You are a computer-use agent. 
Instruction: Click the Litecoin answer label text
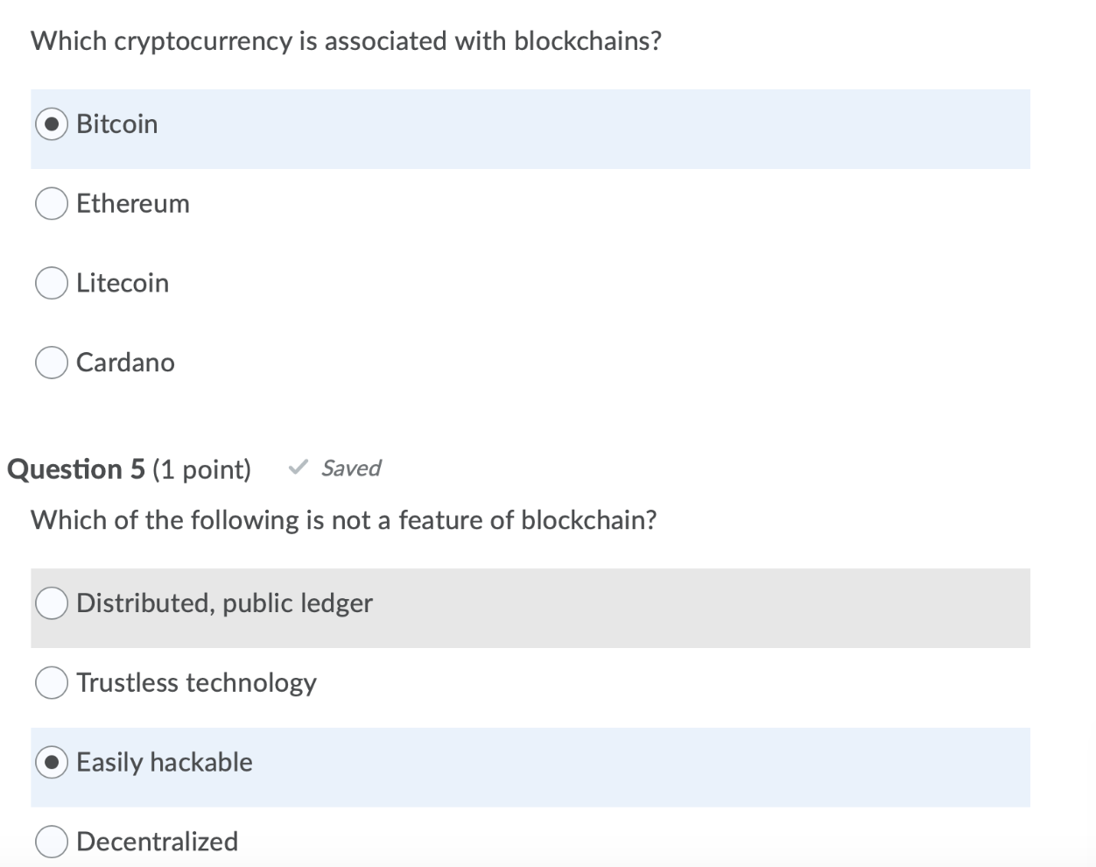coord(123,282)
